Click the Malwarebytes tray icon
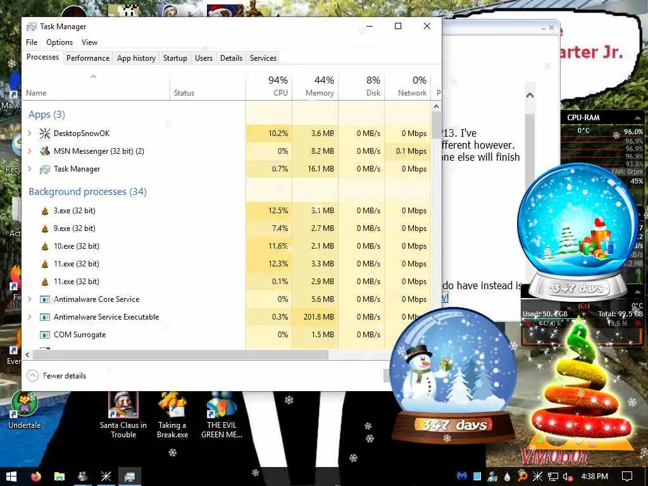 [461, 476]
